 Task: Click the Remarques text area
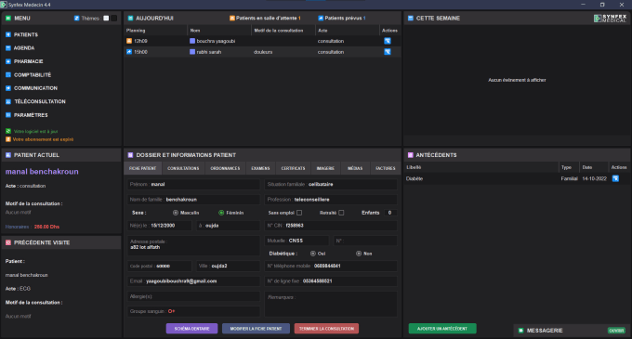pos(331,304)
